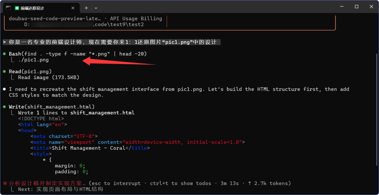The height and width of the screenshot is (195, 379).
Task: Open a new terminal tab
Action: (86, 8)
